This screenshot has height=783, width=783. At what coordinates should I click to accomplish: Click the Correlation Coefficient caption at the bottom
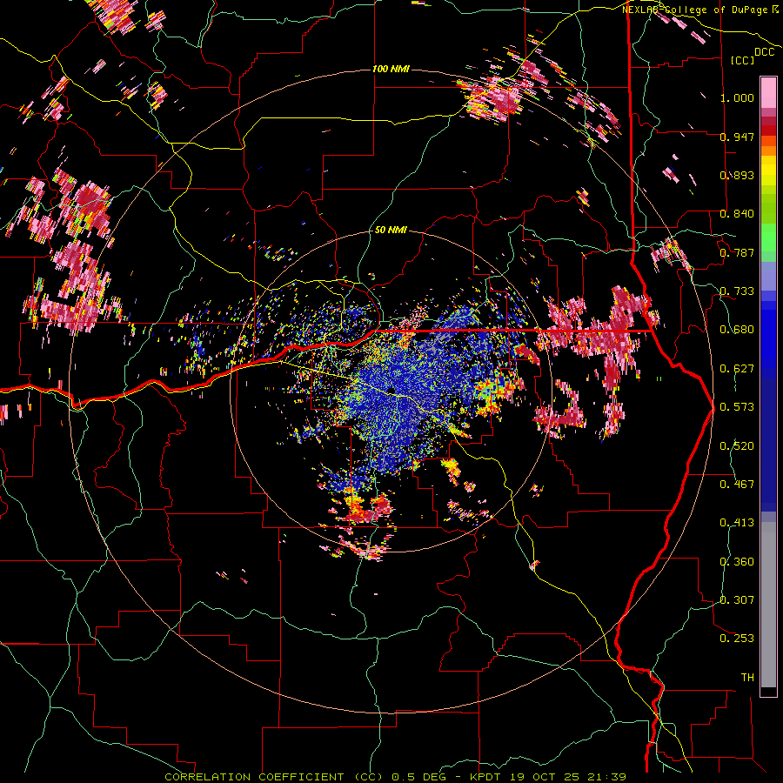tap(395, 777)
